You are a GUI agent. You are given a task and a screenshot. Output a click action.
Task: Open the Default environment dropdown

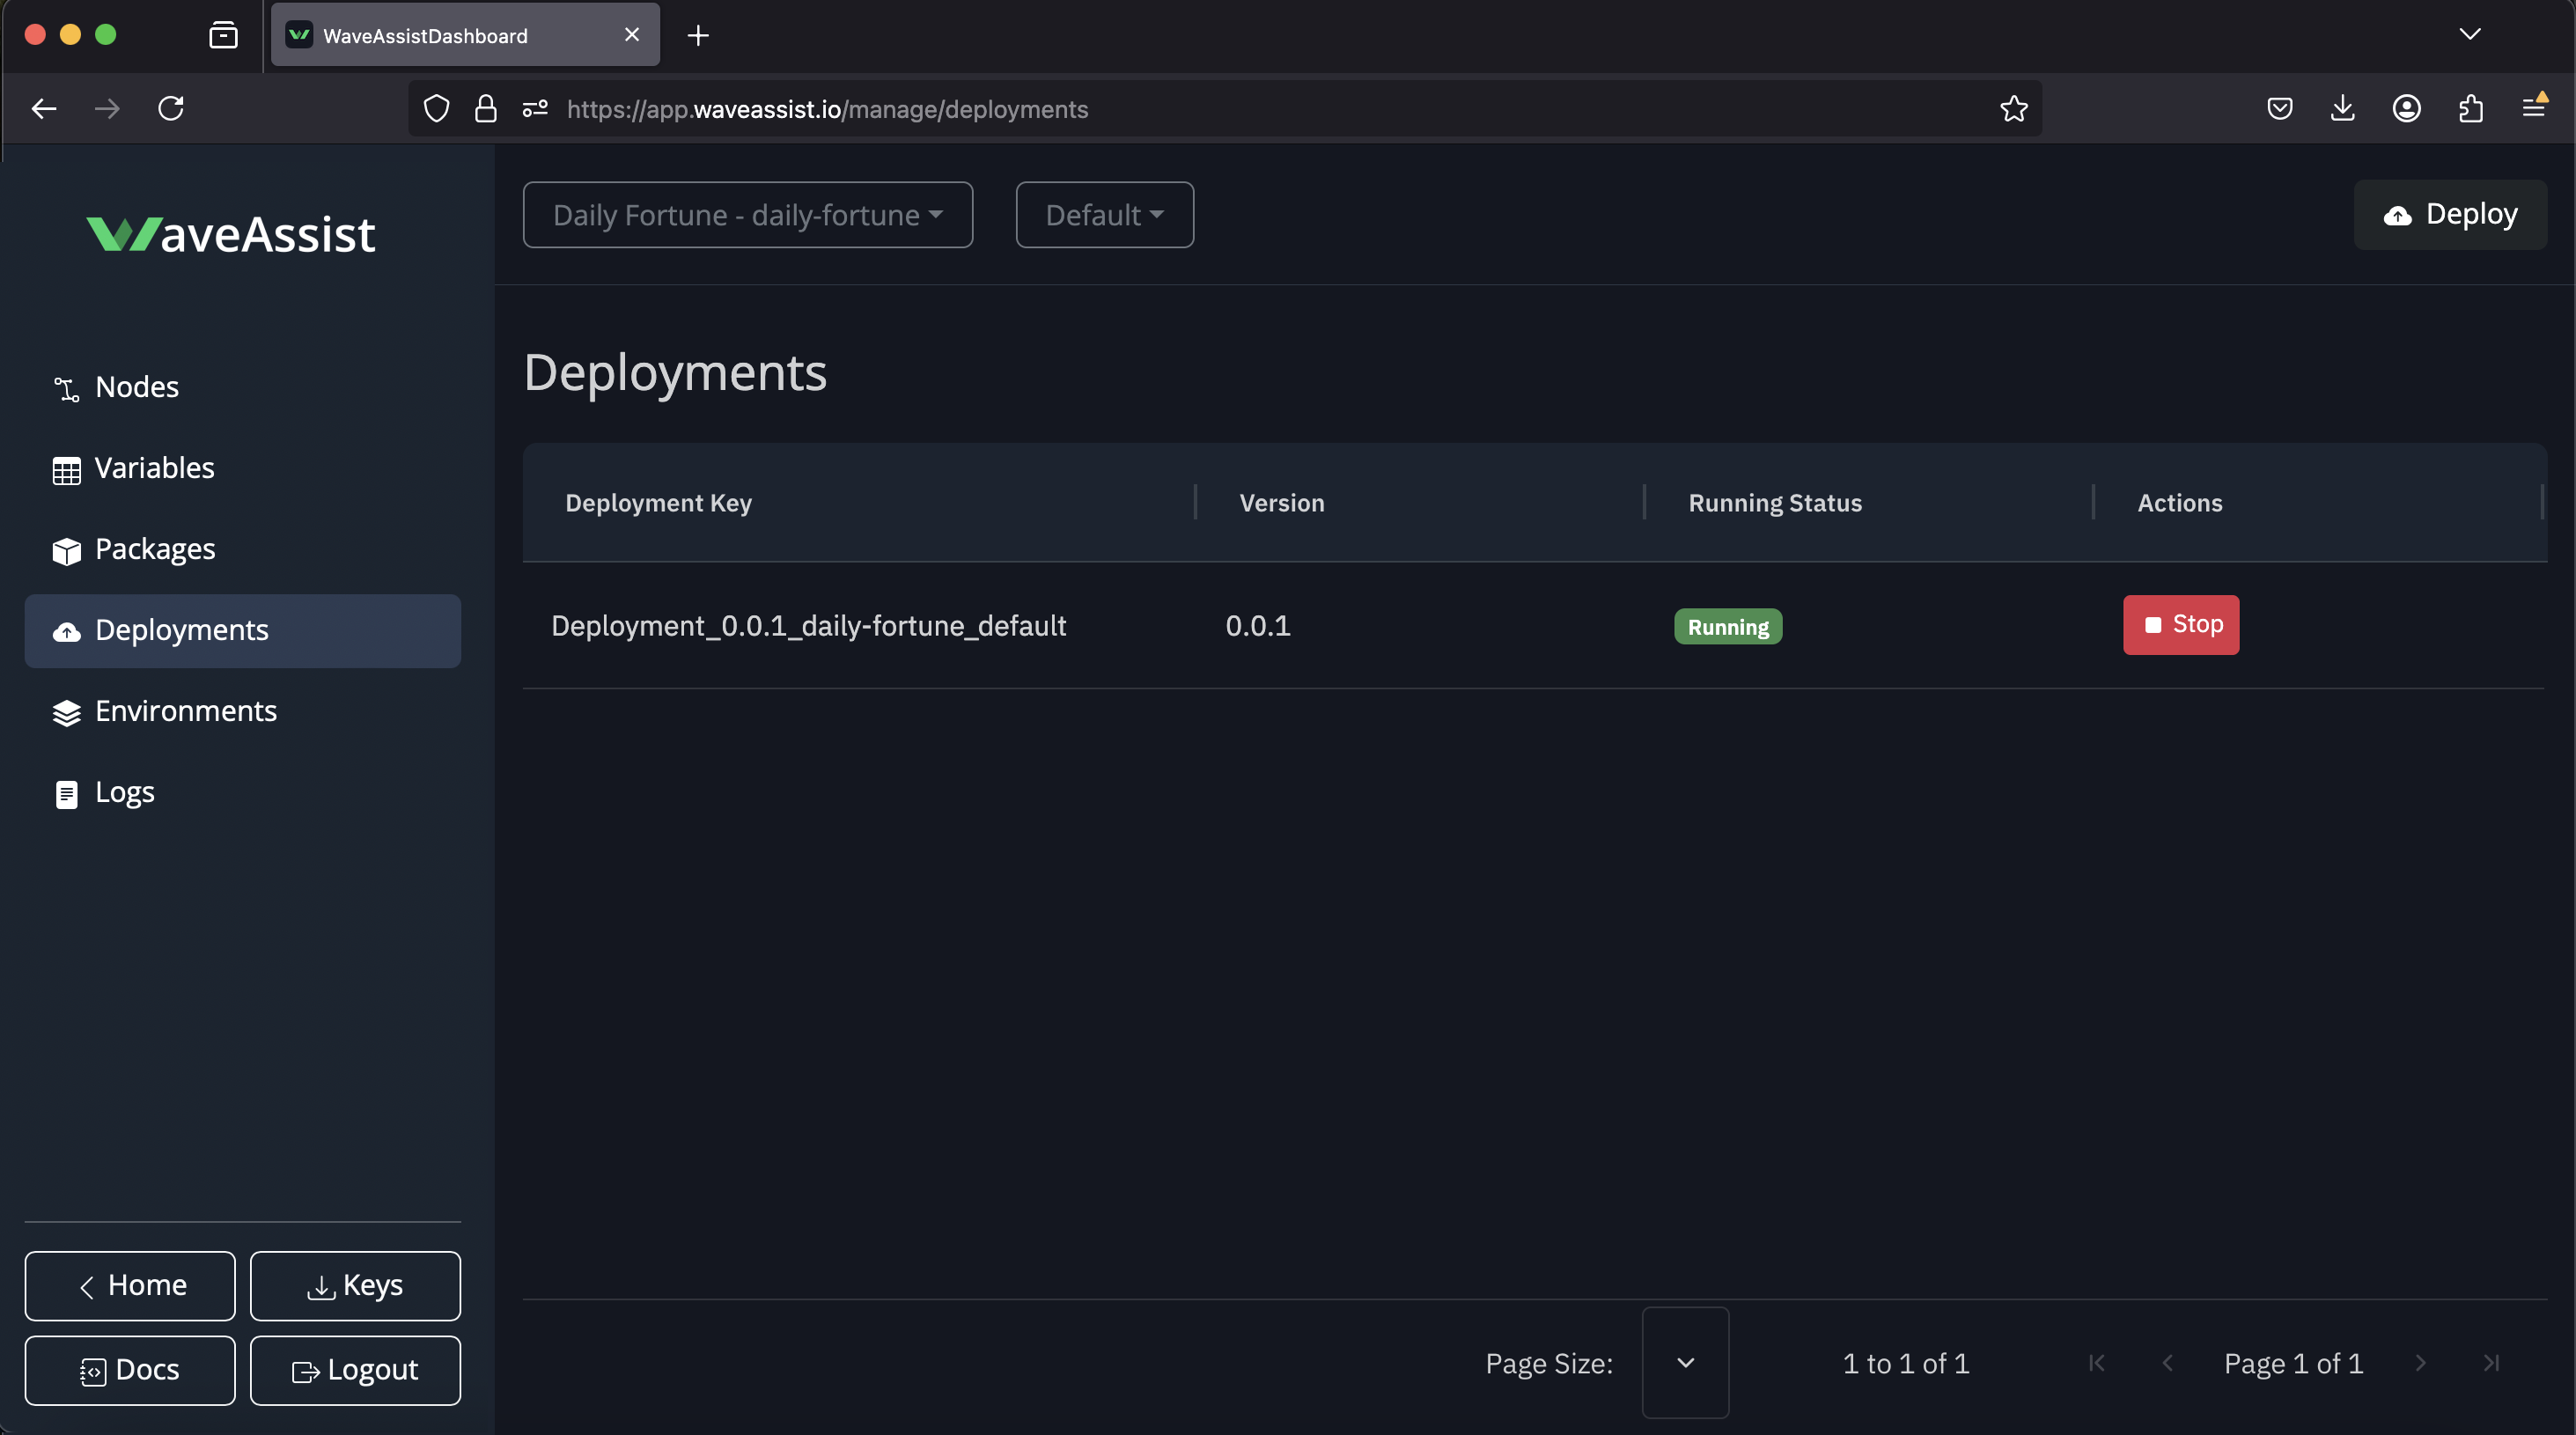[x=1104, y=215]
